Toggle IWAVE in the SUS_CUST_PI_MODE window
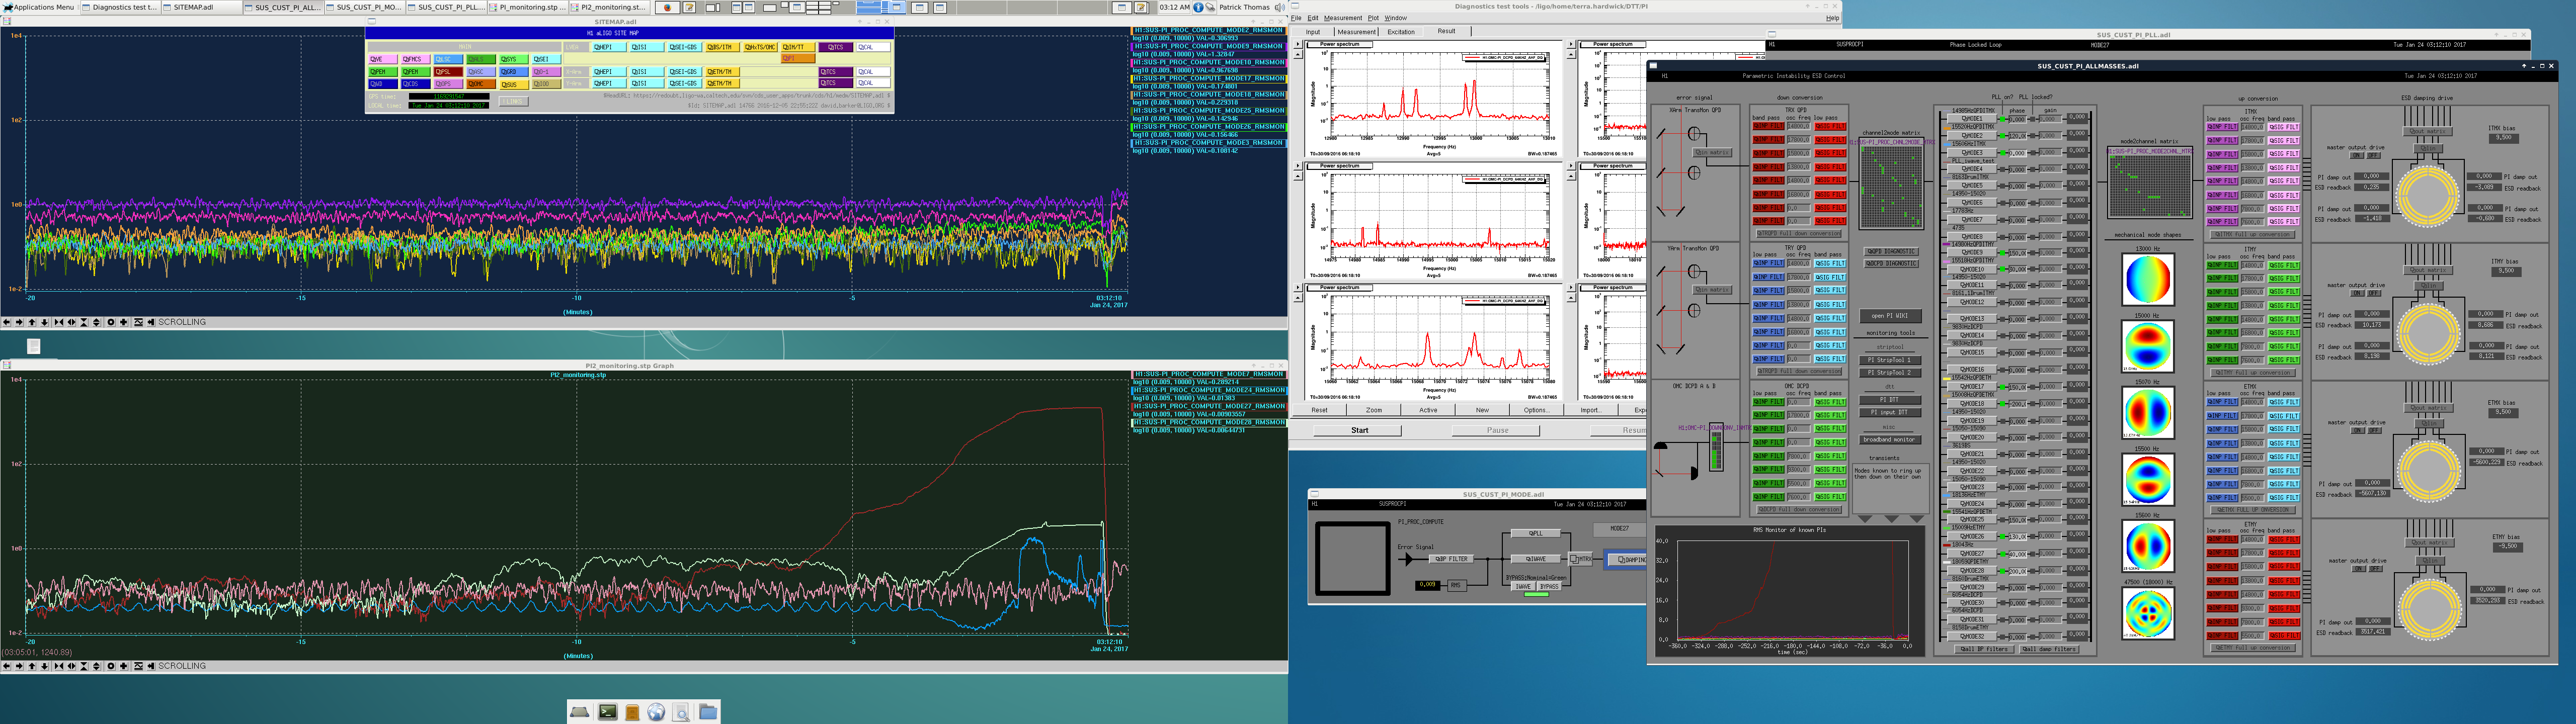The height and width of the screenshot is (724, 2576). coord(1522,586)
